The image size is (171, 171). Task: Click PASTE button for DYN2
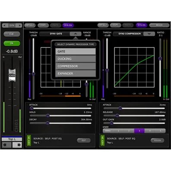(128, 25)
